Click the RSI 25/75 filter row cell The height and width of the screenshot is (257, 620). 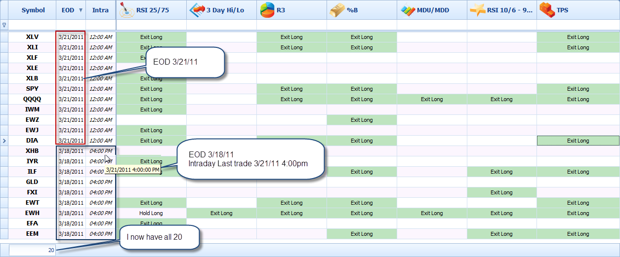(x=151, y=25)
